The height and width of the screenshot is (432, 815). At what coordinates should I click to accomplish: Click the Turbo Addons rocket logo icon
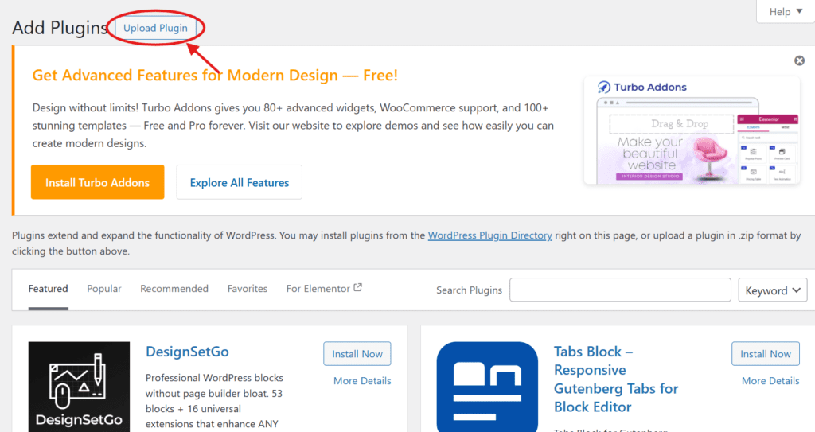(604, 88)
